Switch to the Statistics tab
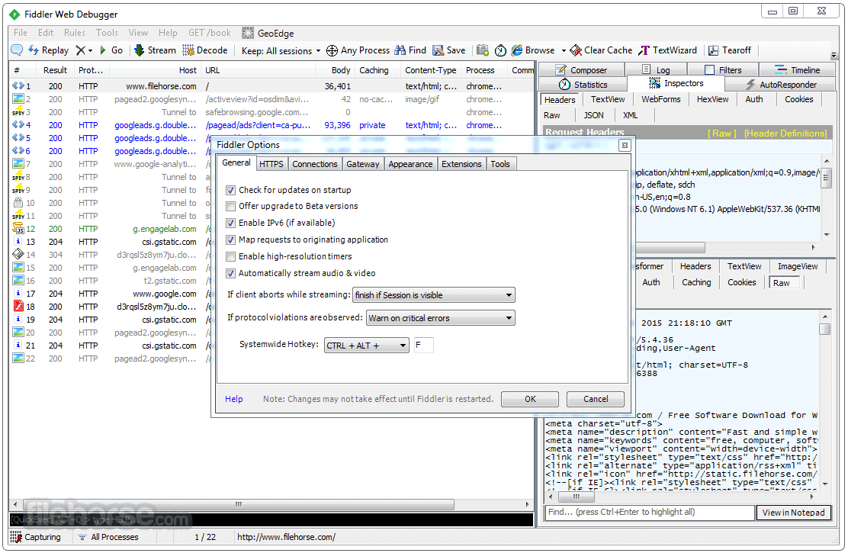This screenshot has height=553, width=848. pyautogui.click(x=583, y=85)
